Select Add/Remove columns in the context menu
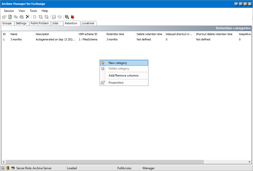Image resolution: width=253 pixels, height=171 pixels. 124,76
